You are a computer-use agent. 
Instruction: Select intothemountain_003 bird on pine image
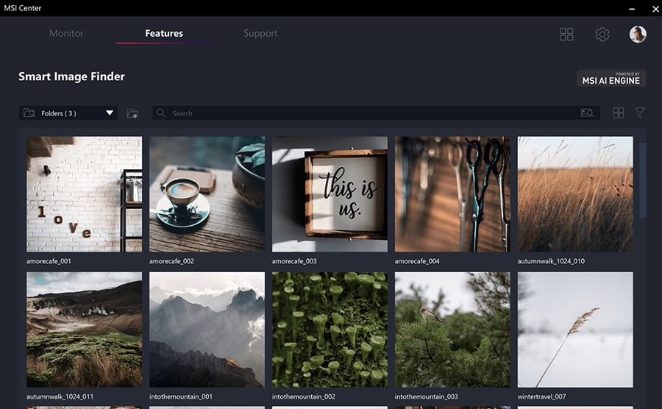[x=452, y=330]
